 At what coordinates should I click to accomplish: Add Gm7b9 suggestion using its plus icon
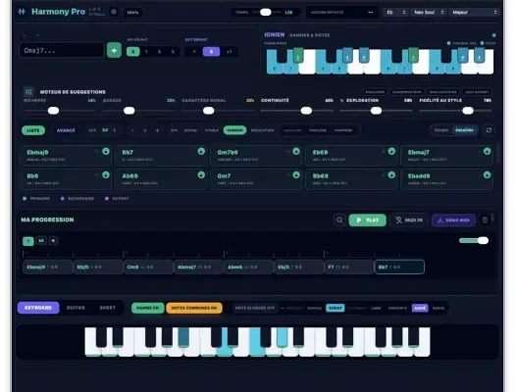tap(296, 151)
